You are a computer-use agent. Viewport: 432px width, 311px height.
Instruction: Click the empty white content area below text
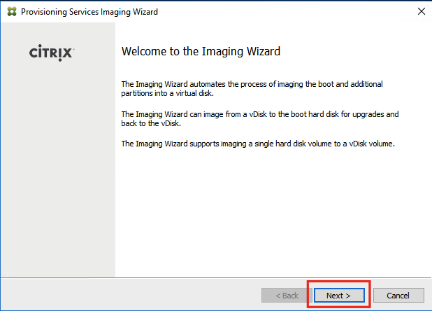point(273,212)
